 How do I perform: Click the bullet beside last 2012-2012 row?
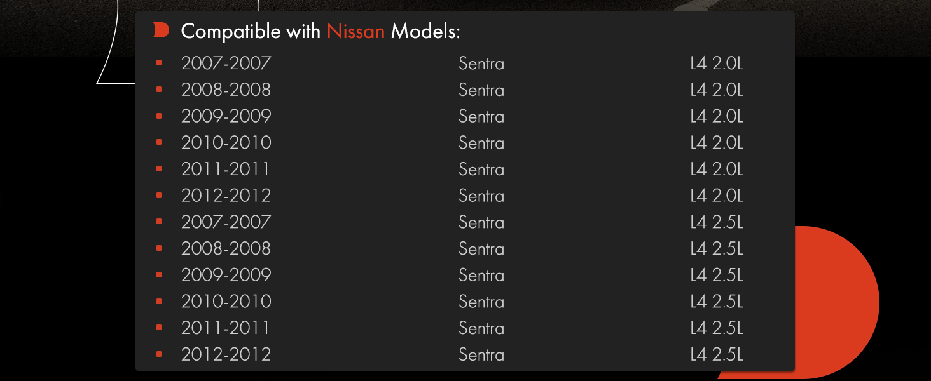pyautogui.click(x=159, y=354)
